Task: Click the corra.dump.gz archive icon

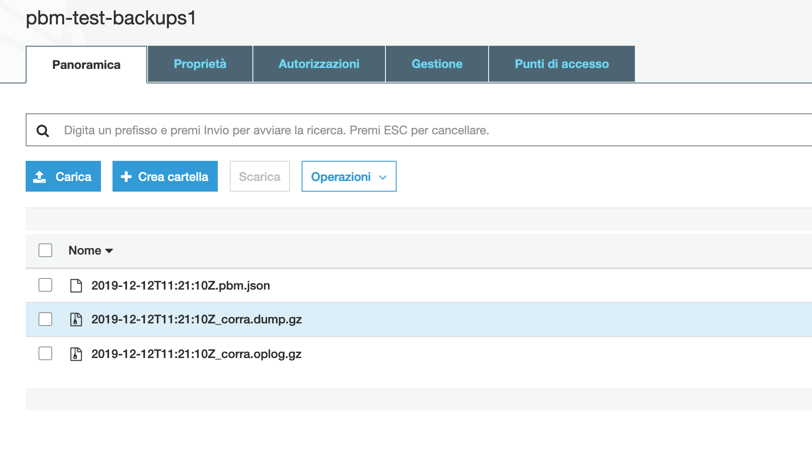Action: [x=76, y=320]
